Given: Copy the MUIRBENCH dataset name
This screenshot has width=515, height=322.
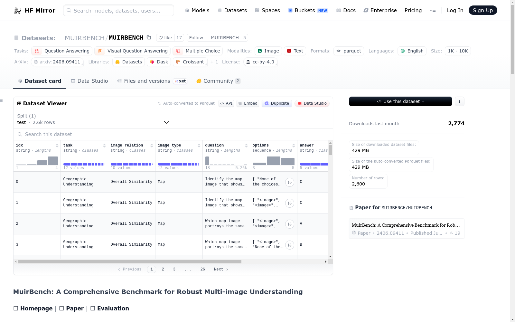Looking at the screenshot, I should 149,38.
